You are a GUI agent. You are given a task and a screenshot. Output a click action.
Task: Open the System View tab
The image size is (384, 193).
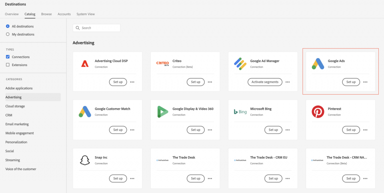tap(85, 14)
